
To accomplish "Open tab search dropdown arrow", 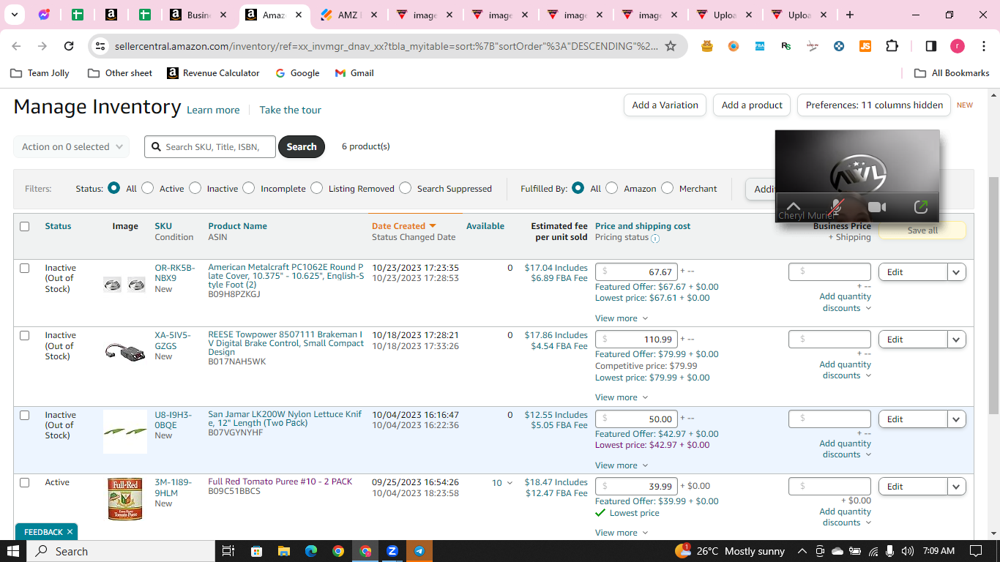I will click(x=14, y=15).
